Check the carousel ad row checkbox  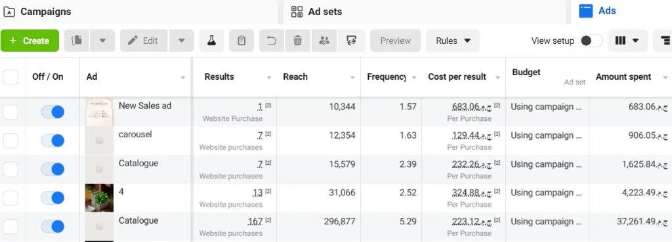pos(10,141)
